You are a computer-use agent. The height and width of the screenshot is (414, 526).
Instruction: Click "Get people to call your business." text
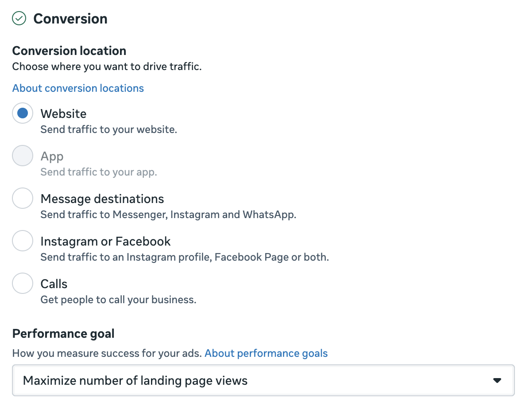(118, 300)
